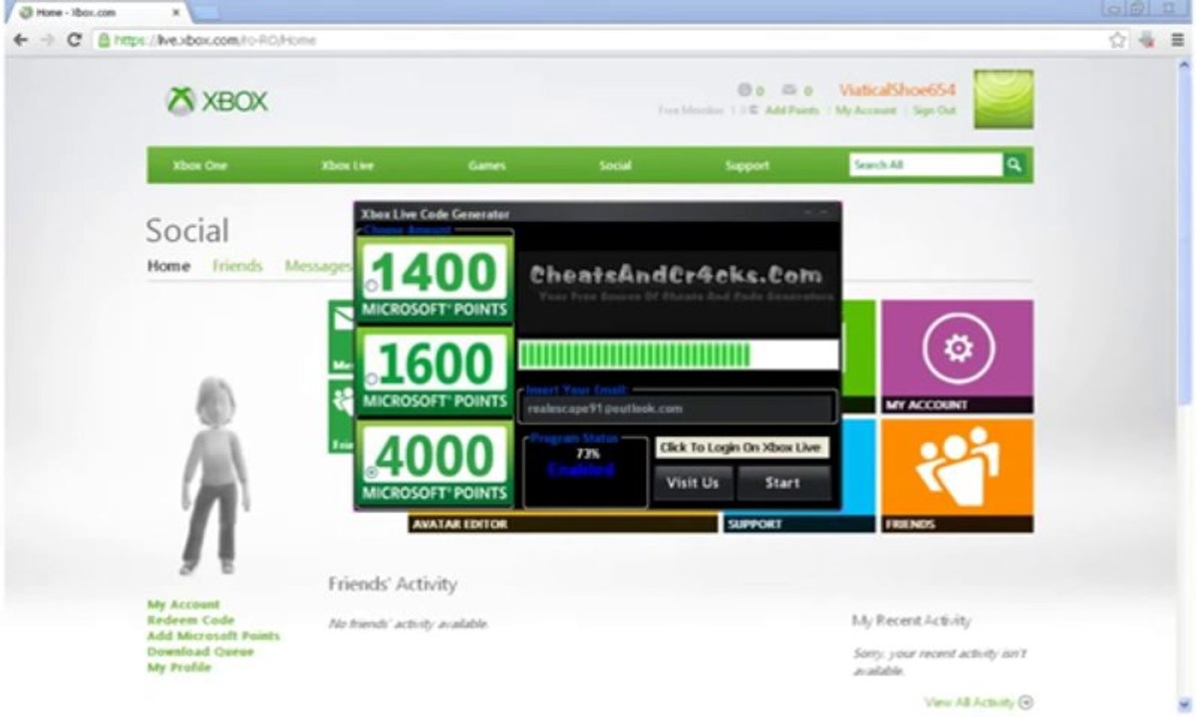Click the Avatar Editor tile label

pos(563,524)
